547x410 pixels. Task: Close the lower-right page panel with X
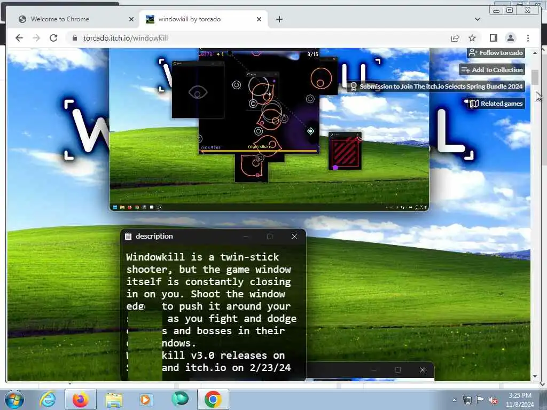point(423,370)
